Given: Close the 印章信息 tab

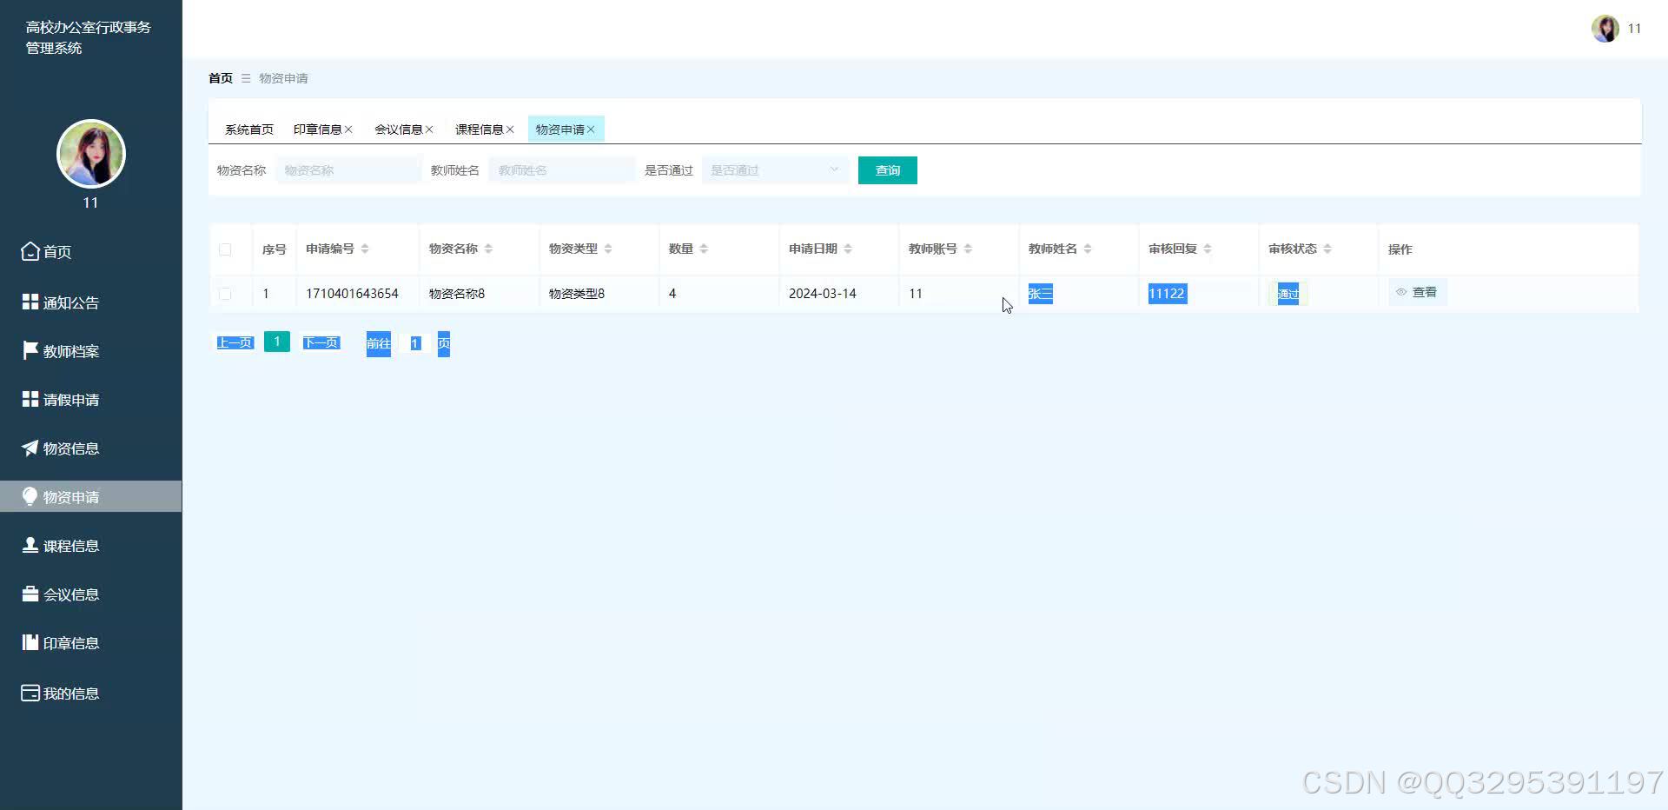Looking at the screenshot, I should tap(348, 129).
